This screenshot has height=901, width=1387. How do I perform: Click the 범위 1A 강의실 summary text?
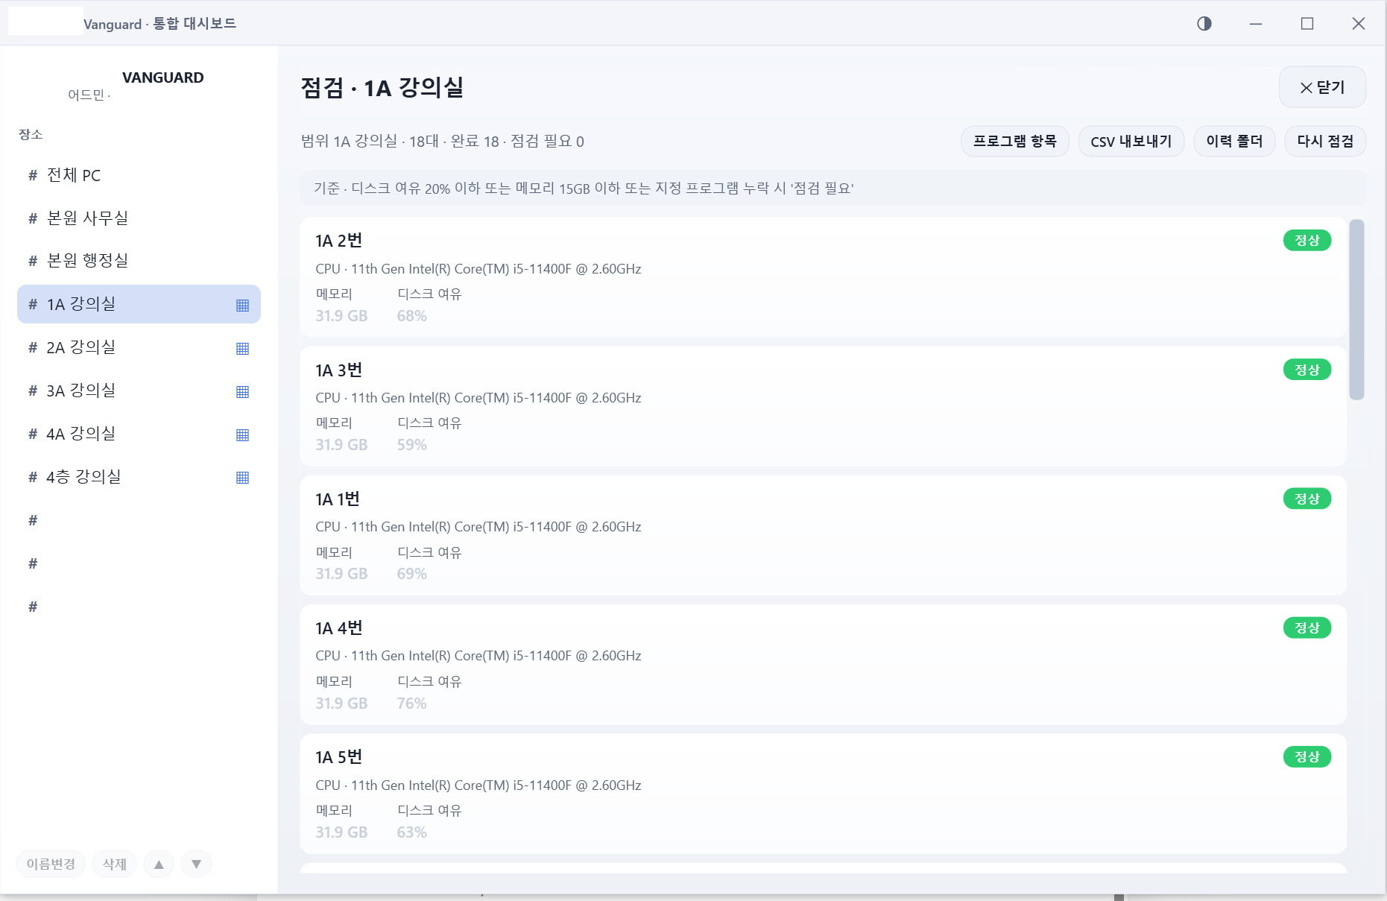[442, 141]
